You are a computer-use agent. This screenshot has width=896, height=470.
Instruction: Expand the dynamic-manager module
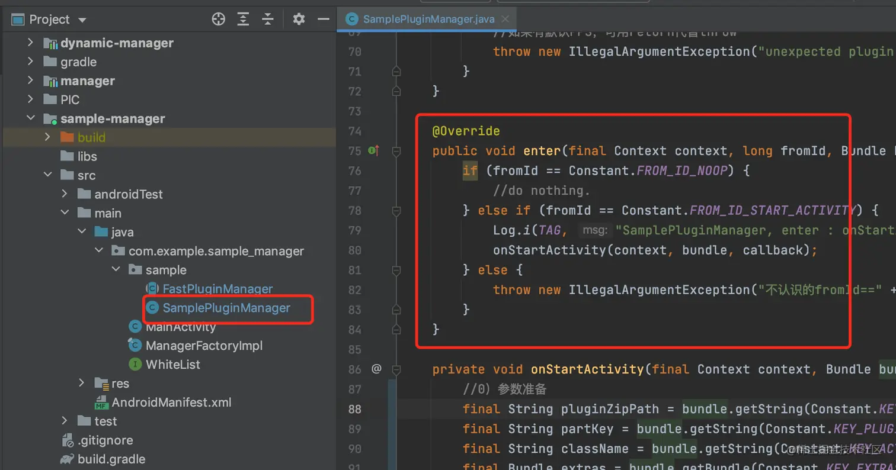pyautogui.click(x=30, y=43)
